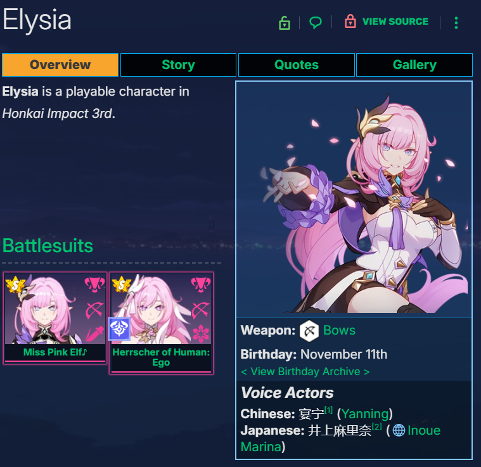Click the Bows weapon hexagon icon
Screen dimensions: 481x467
[309, 331]
